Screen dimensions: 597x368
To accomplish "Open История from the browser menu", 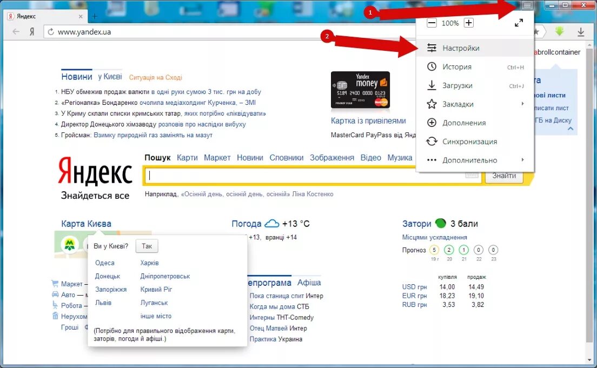I will [x=475, y=66].
